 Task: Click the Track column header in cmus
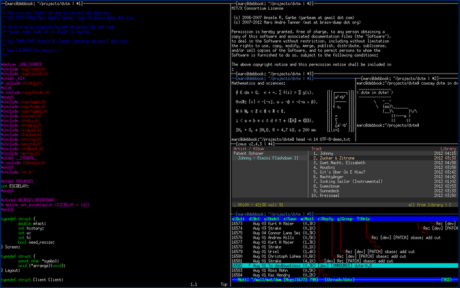point(317,149)
